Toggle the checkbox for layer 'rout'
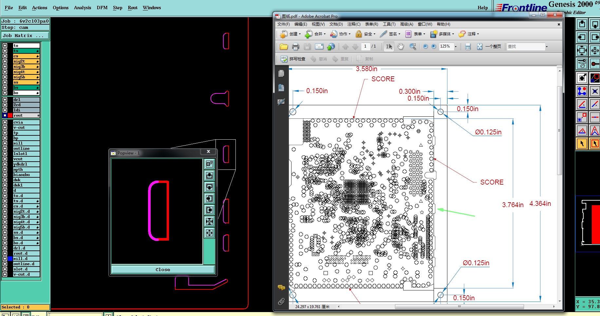The width and height of the screenshot is (600, 316). [x=5, y=115]
